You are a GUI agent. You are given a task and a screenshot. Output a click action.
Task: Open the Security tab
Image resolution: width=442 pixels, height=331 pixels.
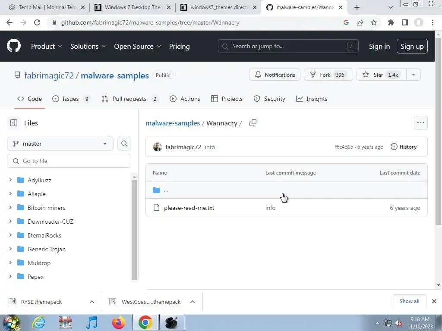pos(269,99)
